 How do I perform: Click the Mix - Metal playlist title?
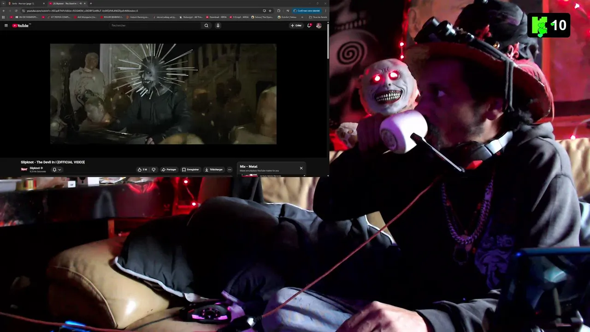248,166
